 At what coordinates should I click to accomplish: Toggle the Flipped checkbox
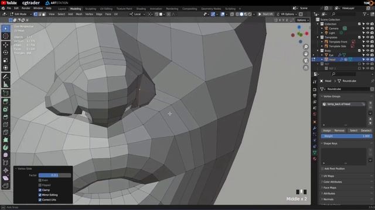point(40,185)
